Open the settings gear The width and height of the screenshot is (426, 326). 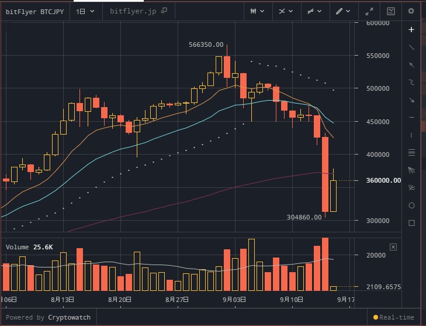point(411,11)
